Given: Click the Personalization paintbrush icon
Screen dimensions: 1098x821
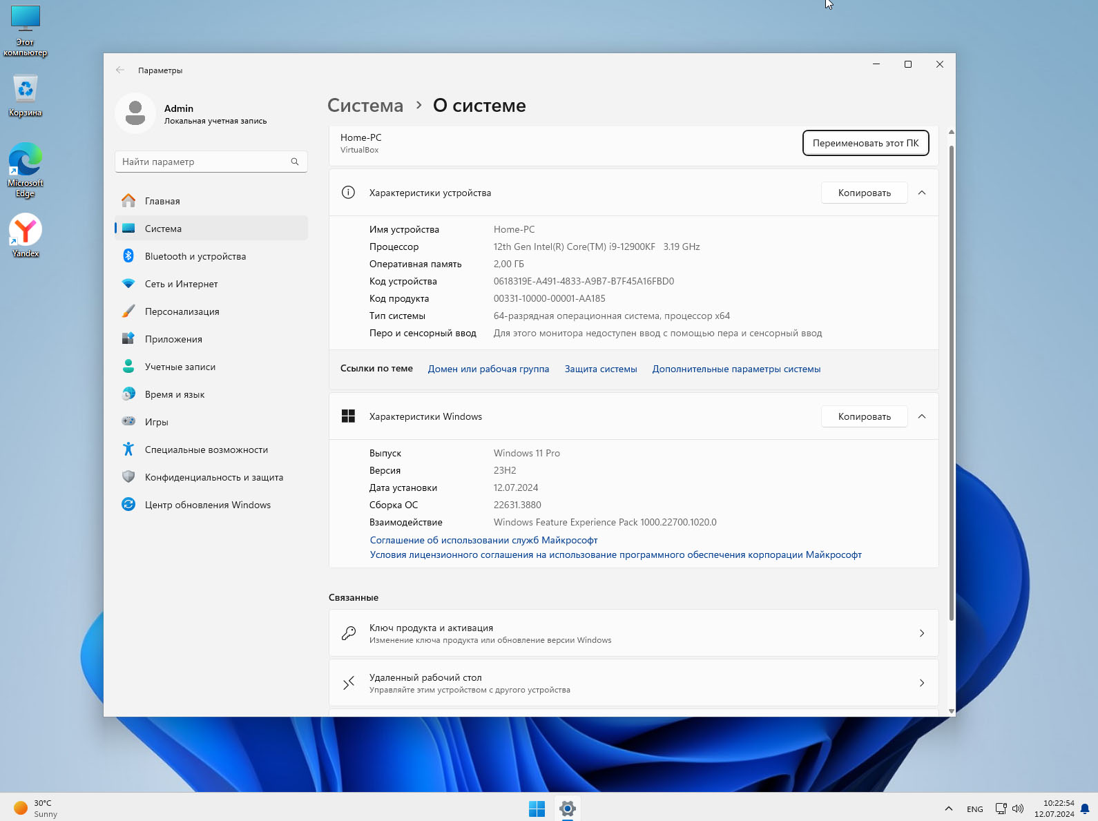Looking at the screenshot, I should 128,311.
